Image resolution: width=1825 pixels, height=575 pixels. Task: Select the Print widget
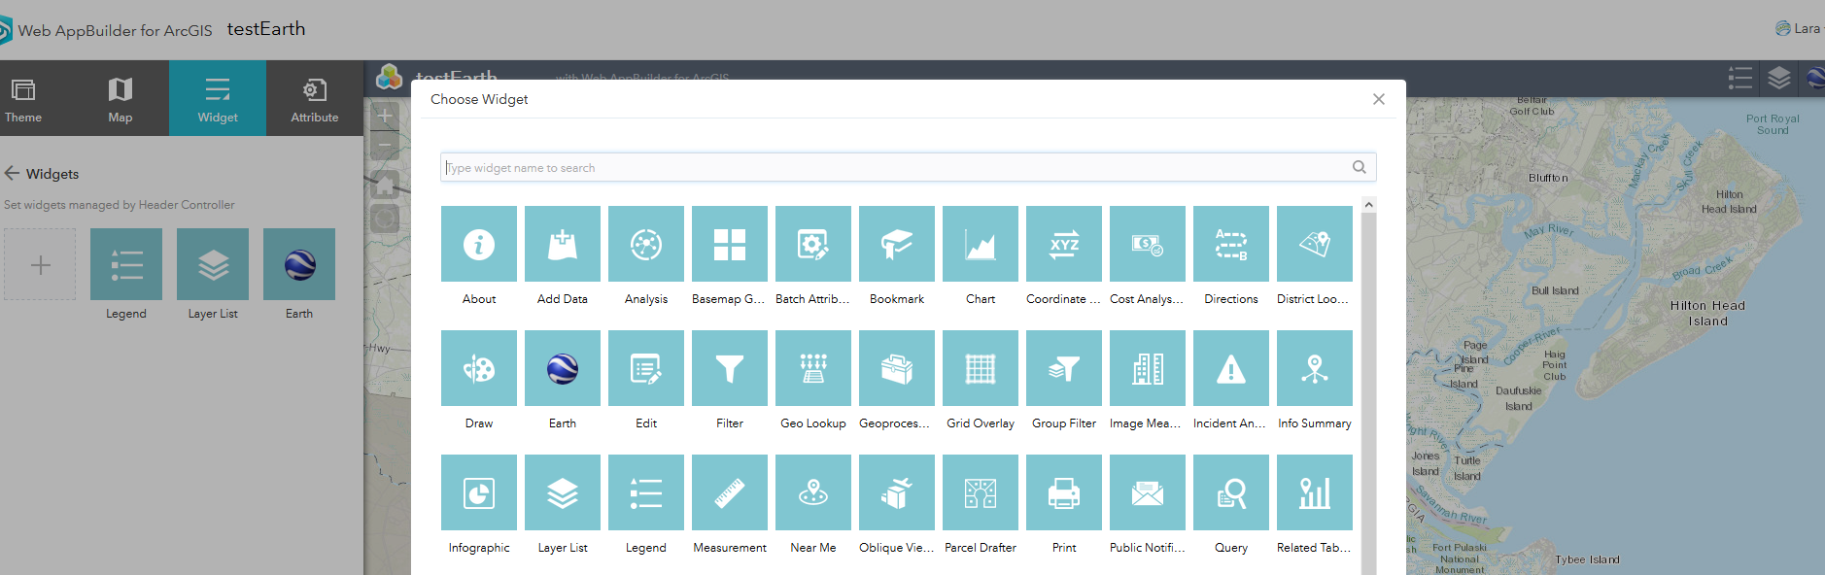click(x=1063, y=492)
